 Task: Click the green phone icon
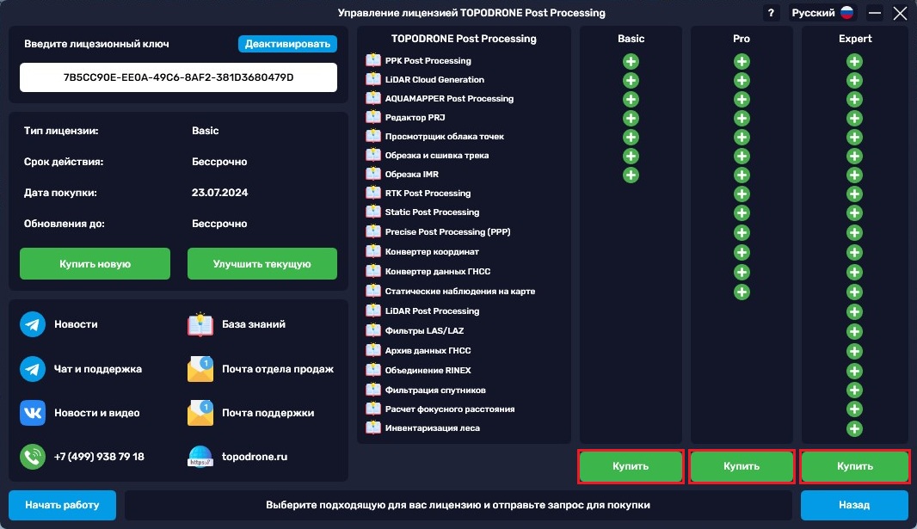click(x=33, y=457)
